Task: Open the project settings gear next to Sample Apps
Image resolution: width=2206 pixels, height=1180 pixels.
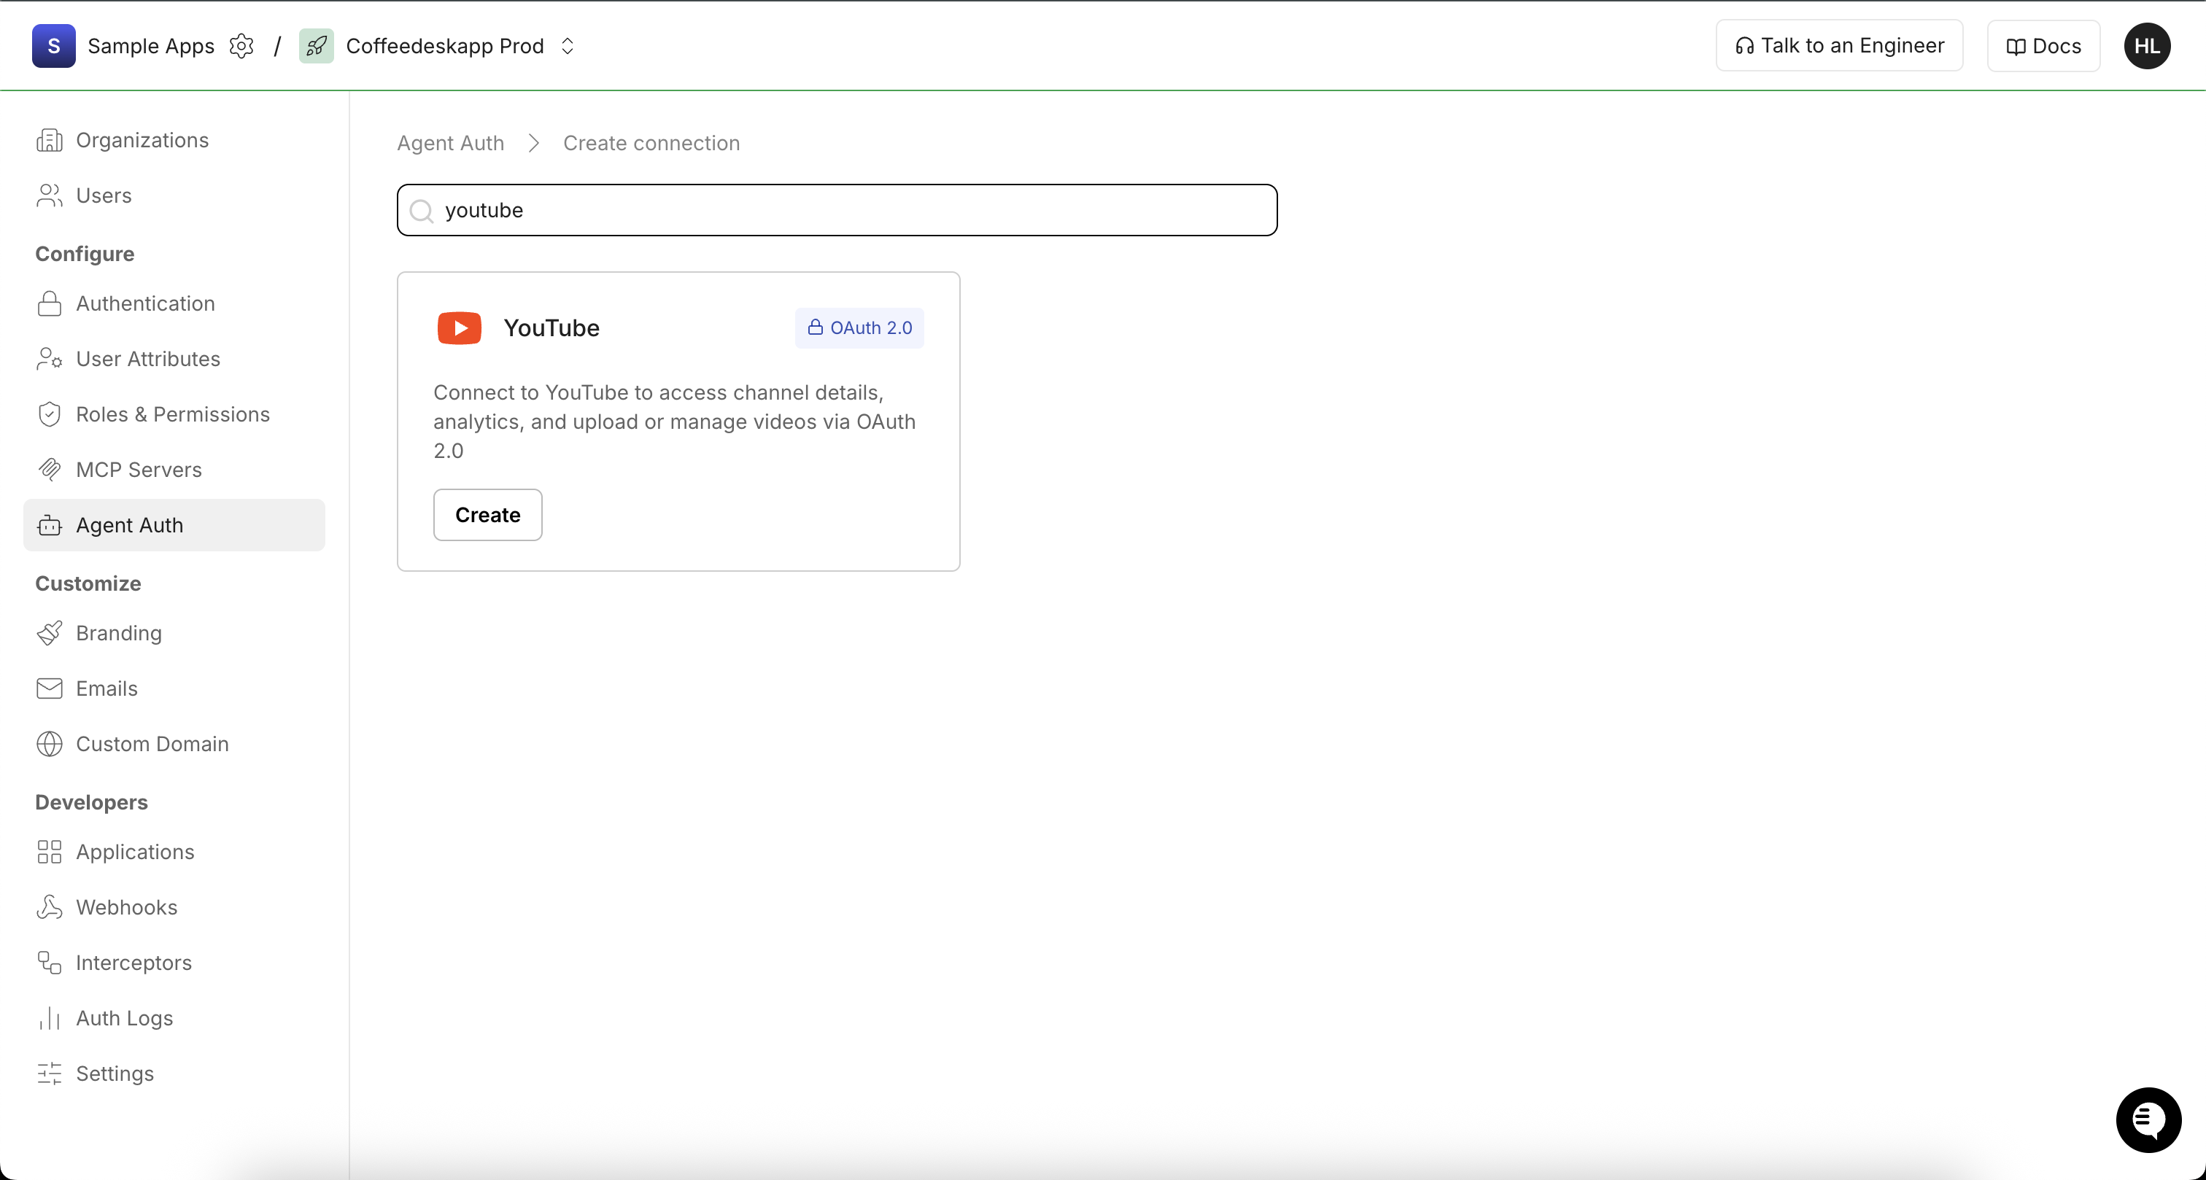Action: point(242,45)
